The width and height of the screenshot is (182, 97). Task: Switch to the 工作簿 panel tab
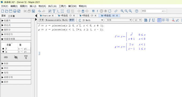tap(11, 16)
